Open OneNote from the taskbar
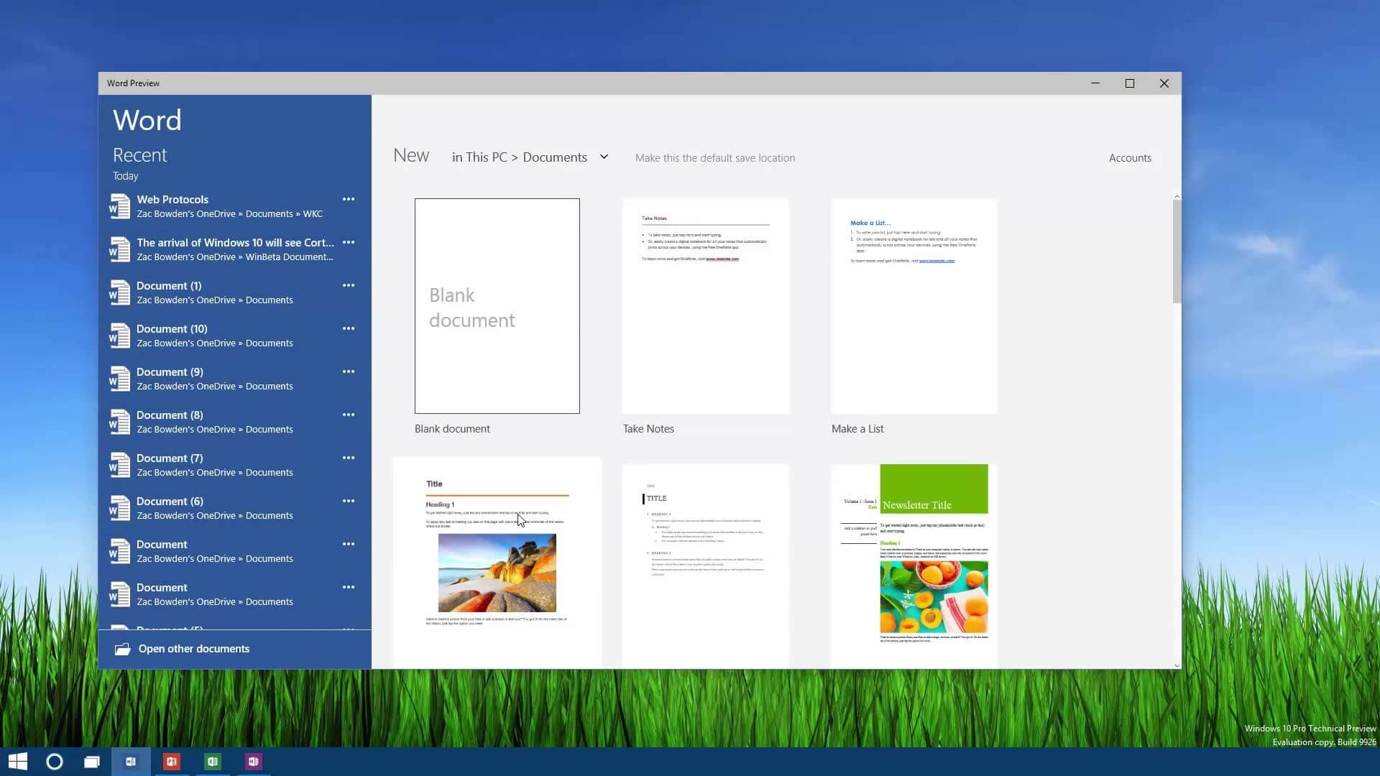Screen dimensions: 1380x776 coord(253,762)
